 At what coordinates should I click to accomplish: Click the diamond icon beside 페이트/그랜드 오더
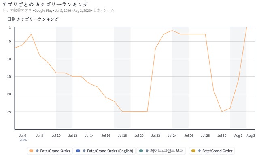coord(147,151)
